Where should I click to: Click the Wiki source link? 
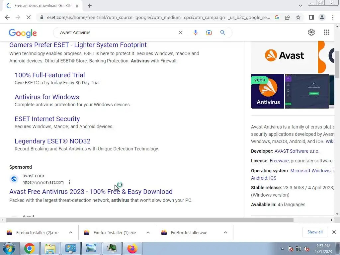pos(330,141)
